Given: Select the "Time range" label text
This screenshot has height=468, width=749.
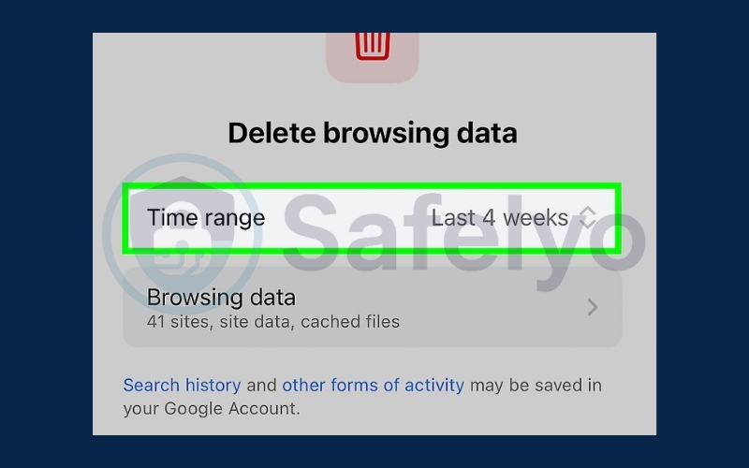Looking at the screenshot, I should 206,218.
